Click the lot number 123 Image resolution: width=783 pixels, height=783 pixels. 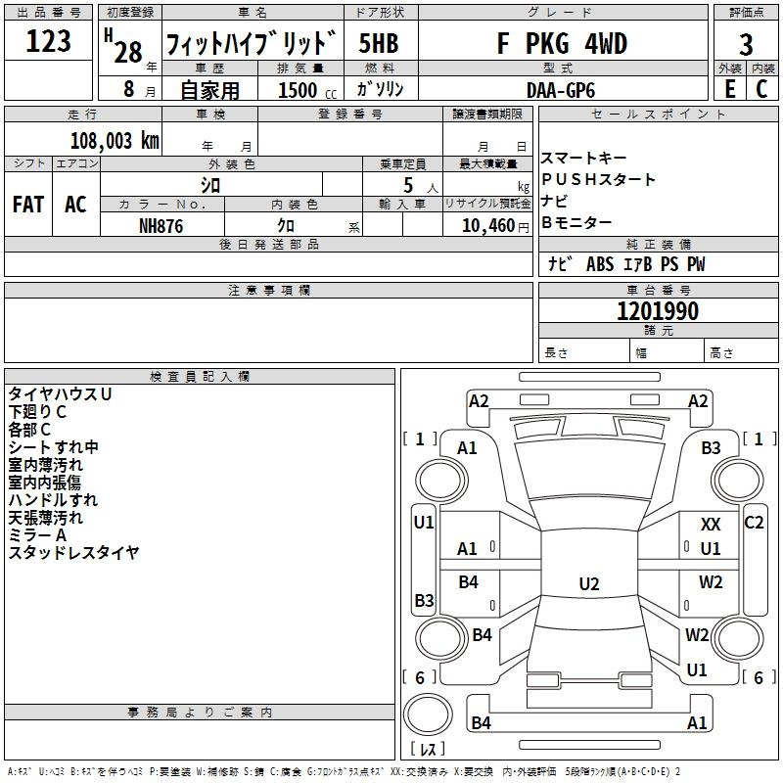click(x=49, y=42)
